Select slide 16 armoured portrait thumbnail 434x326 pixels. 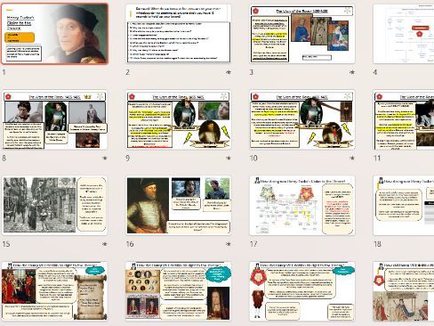coord(179,206)
